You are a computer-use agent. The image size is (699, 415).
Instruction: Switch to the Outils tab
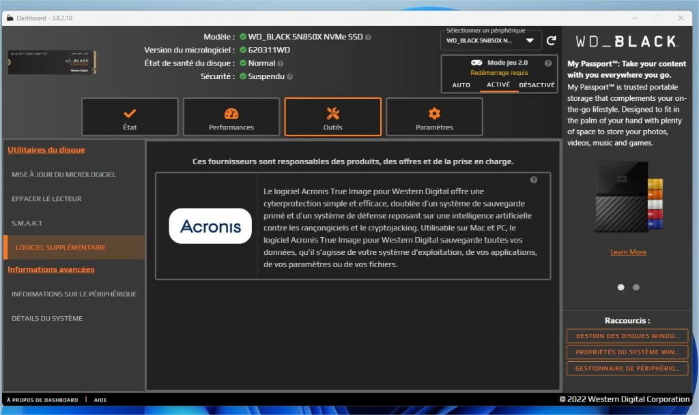tap(333, 117)
